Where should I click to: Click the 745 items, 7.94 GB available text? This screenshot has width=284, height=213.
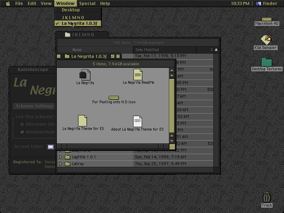pyautogui.click(x=138, y=43)
